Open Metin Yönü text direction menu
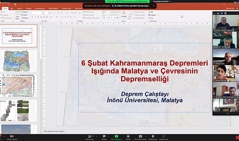The width and height of the screenshot is (239, 141). (89, 12)
